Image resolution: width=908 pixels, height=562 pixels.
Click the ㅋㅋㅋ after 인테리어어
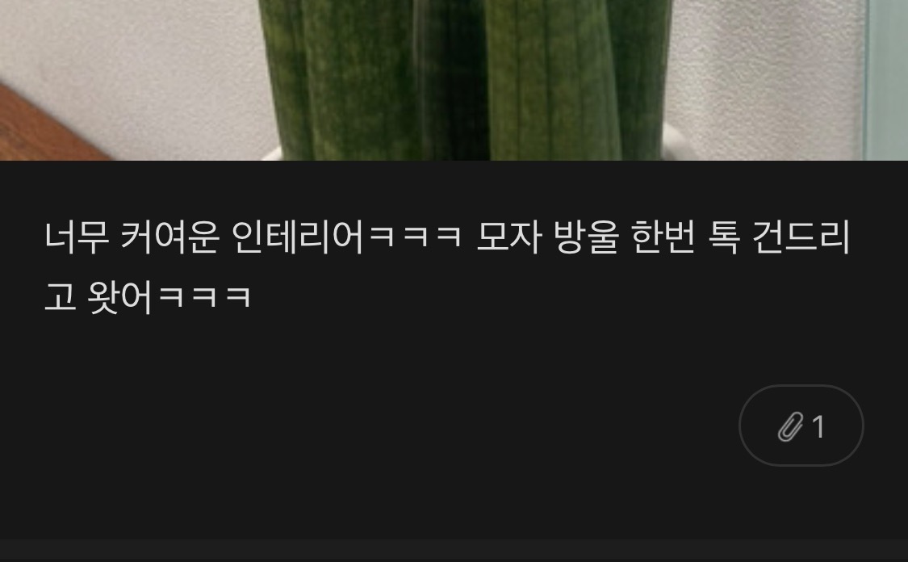pyautogui.click(x=415, y=237)
